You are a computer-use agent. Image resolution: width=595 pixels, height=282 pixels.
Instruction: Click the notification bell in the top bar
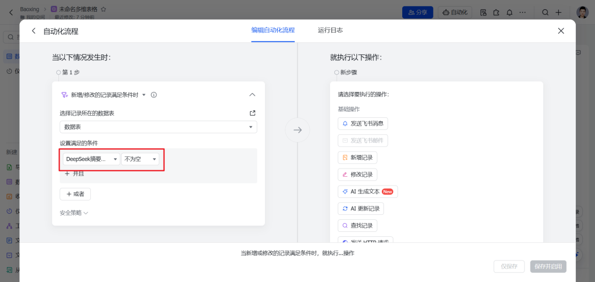[x=509, y=13]
